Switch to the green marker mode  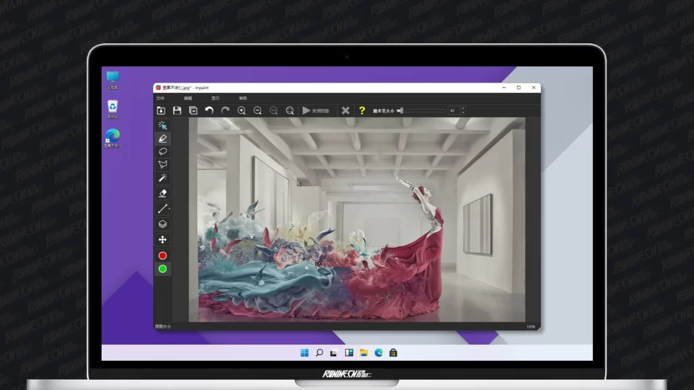coord(163,269)
